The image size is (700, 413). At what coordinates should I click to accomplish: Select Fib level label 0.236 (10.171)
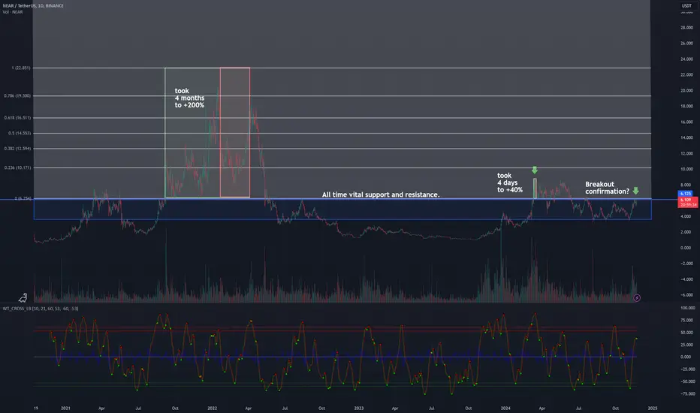point(17,168)
